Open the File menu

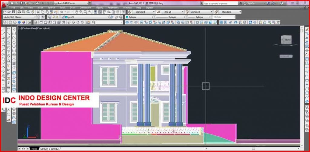(x=13, y=8)
